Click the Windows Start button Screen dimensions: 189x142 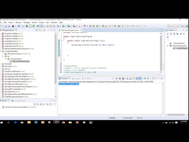coord(1,122)
